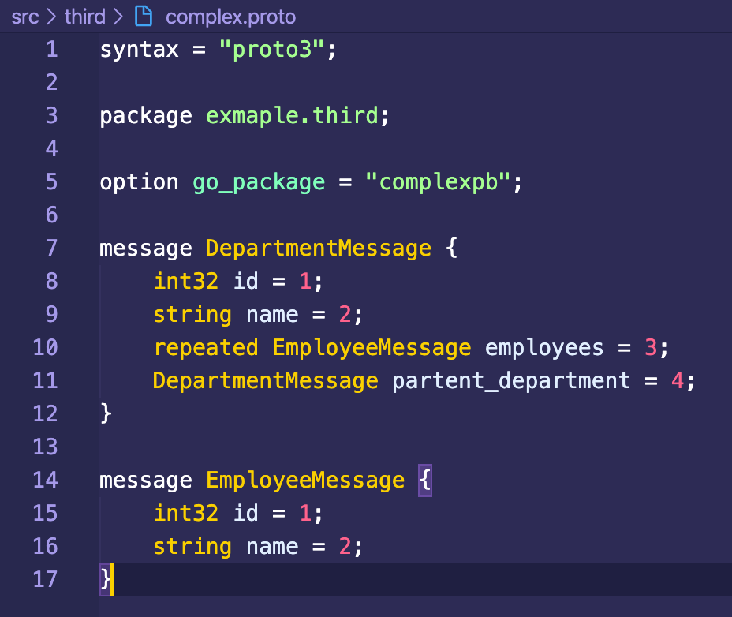Viewport: 732px width, 617px height.
Task: Click line number 17 in the gutter
Action: (45, 580)
